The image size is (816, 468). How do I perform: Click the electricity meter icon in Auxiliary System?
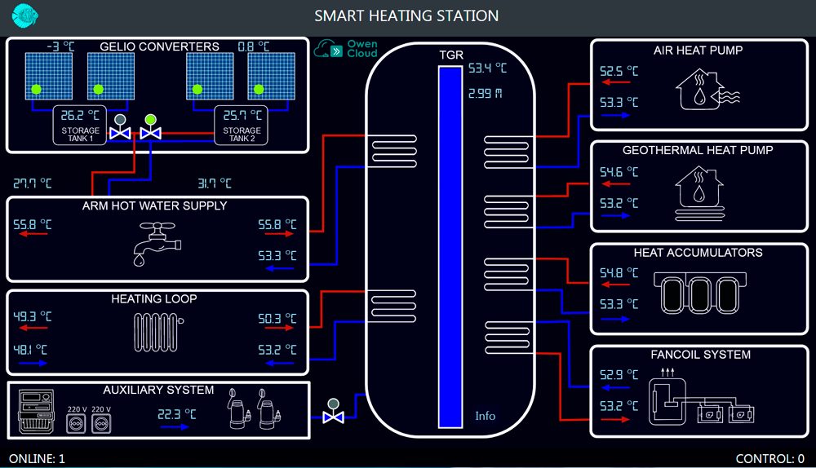coord(36,413)
